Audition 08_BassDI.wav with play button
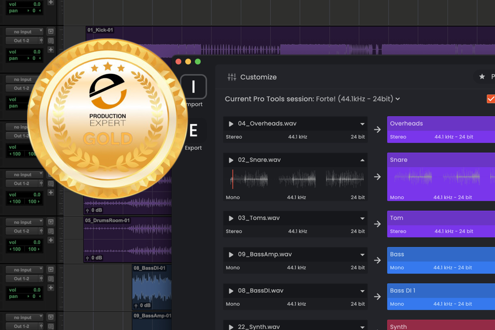495x330 pixels. coord(231,291)
